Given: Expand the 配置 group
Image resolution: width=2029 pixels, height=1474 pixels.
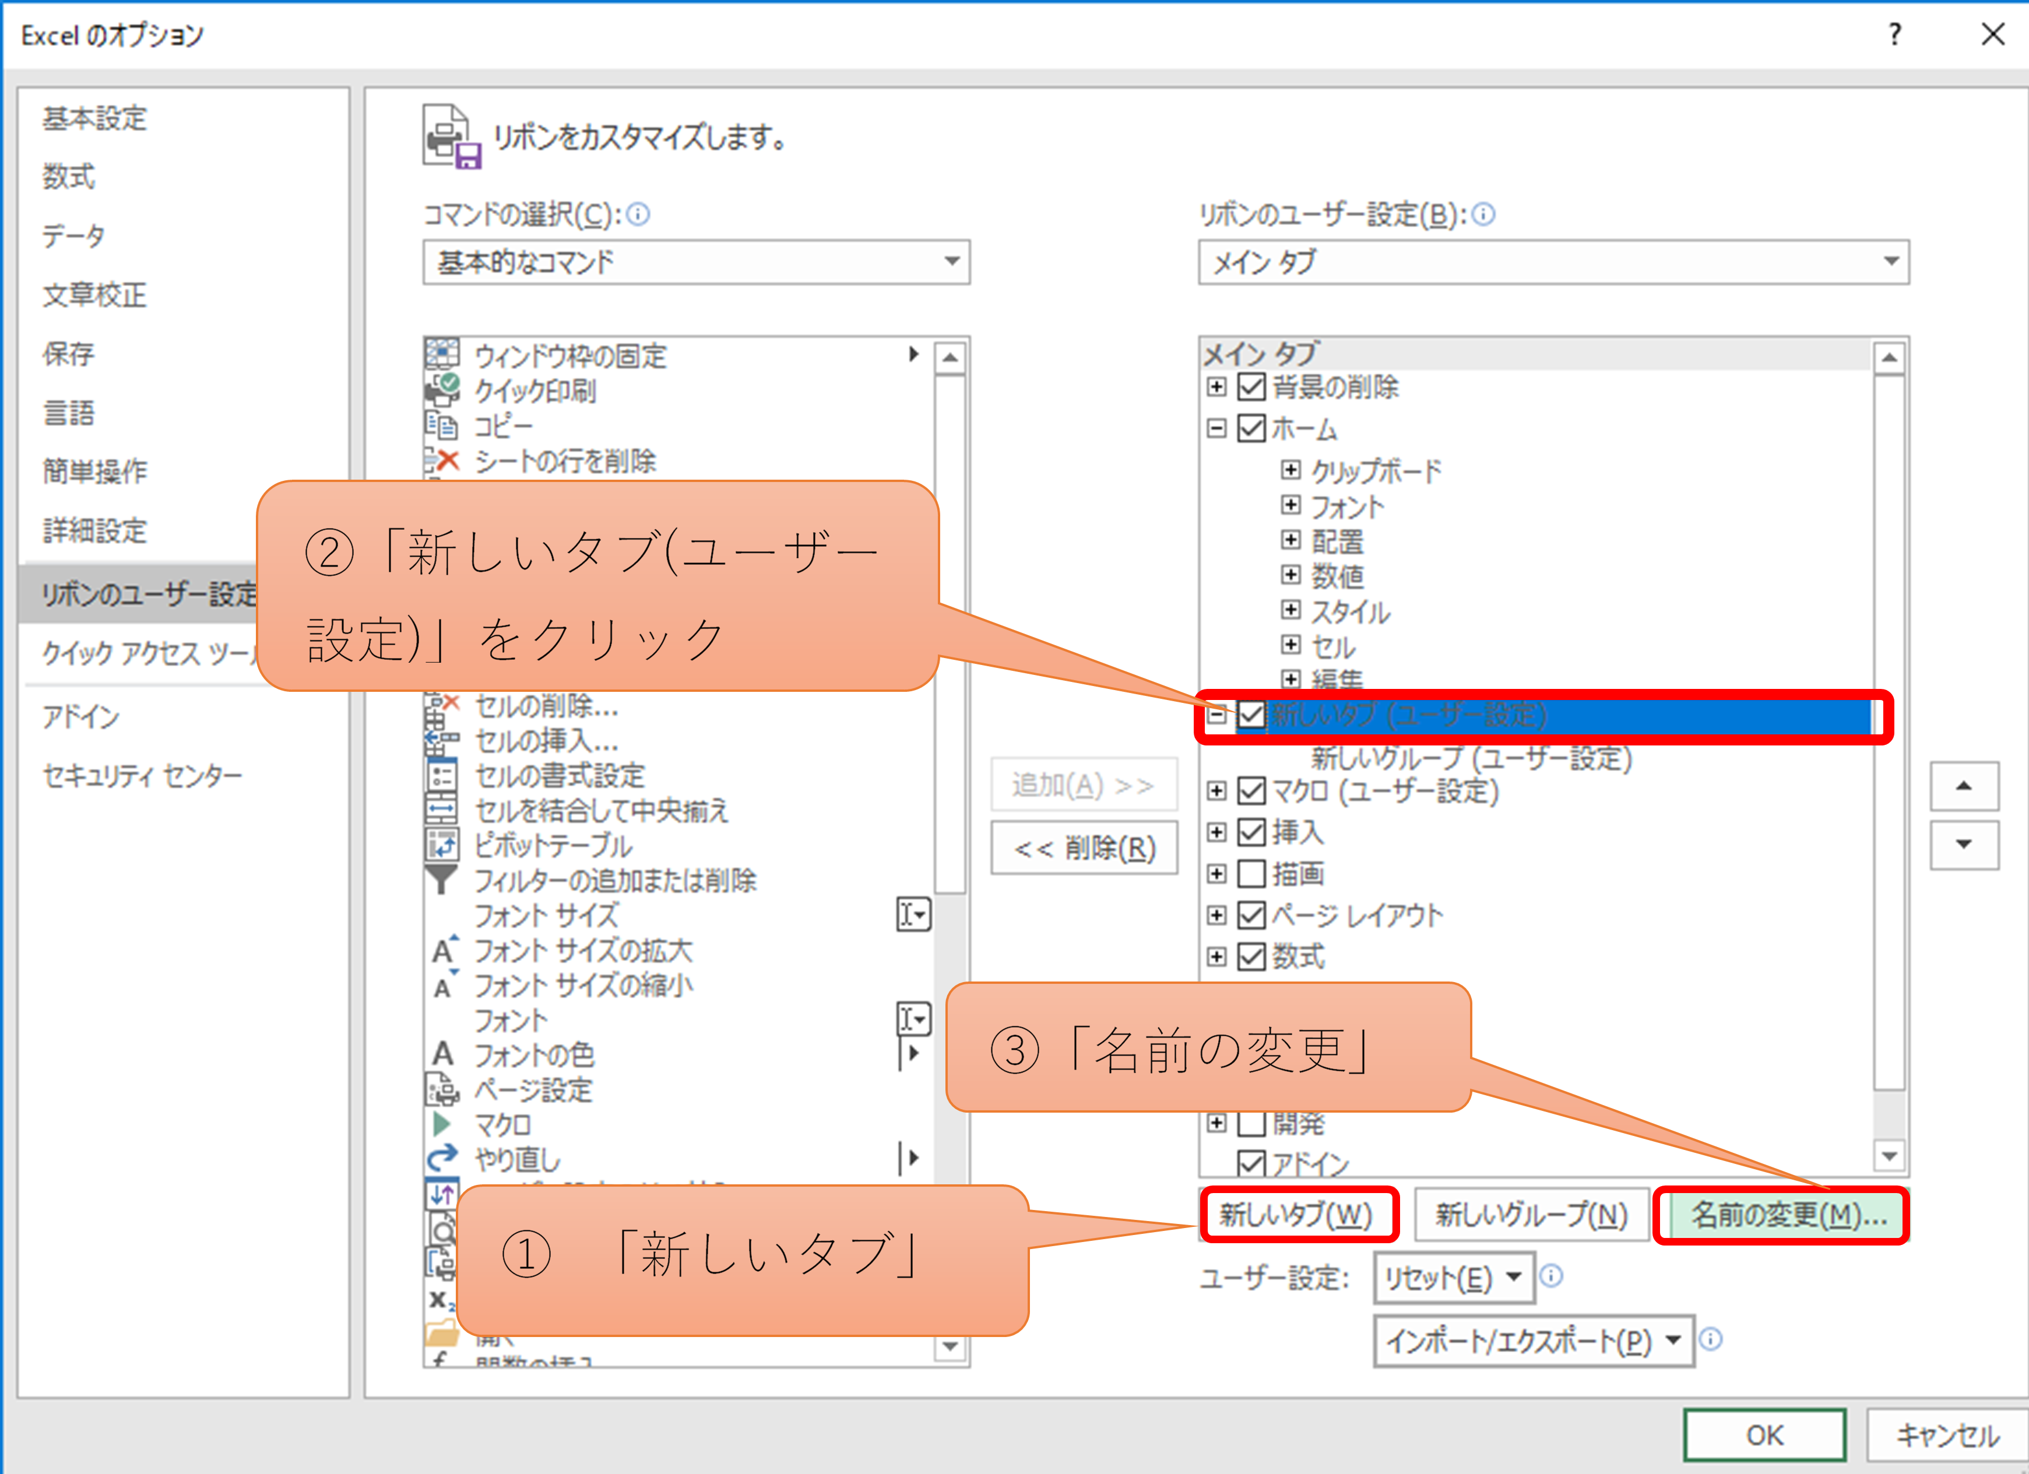Looking at the screenshot, I should [x=1290, y=539].
